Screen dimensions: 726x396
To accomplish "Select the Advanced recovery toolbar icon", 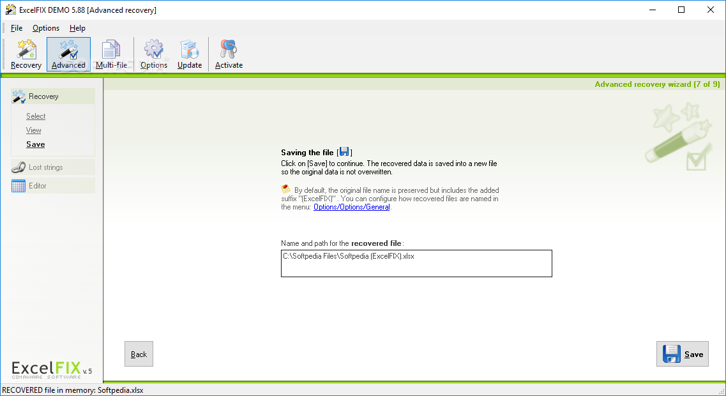I will tap(68, 54).
